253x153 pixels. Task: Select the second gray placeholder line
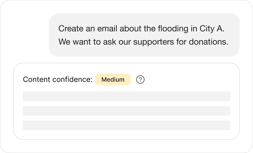[x=126, y=111]
